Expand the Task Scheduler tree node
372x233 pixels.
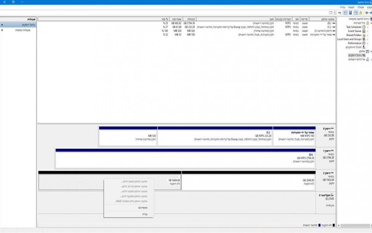click(368, 27)
